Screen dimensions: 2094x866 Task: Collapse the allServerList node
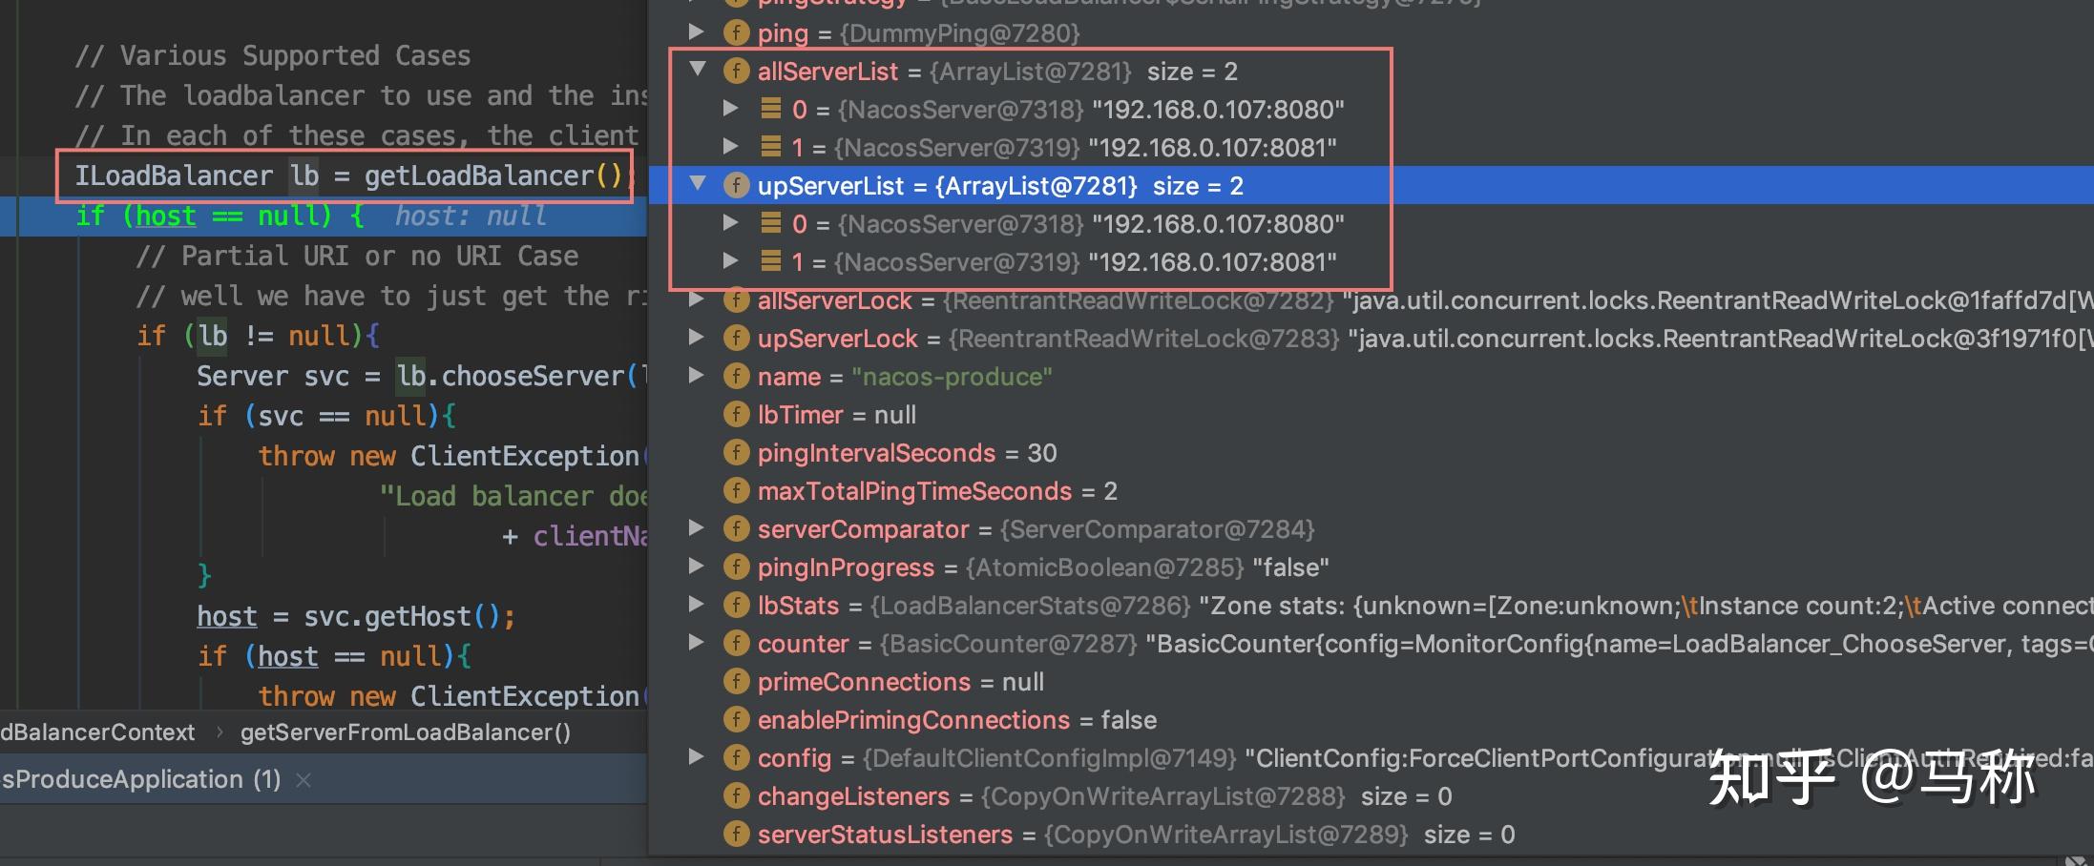click(x=698, y=70)
